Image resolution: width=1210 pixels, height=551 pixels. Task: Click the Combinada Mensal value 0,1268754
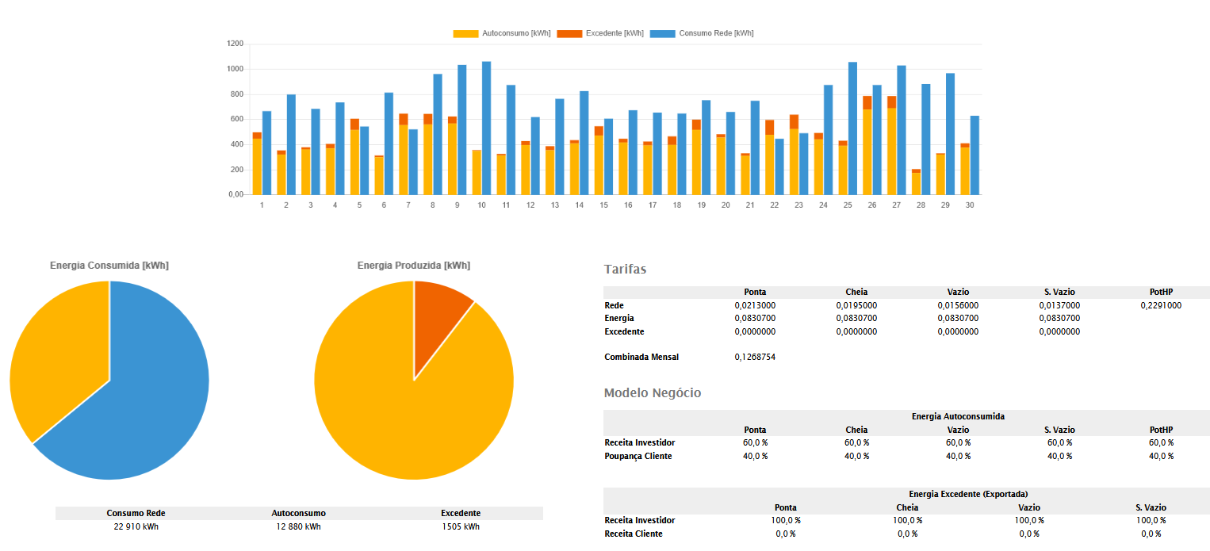click(x=755, y=357)
